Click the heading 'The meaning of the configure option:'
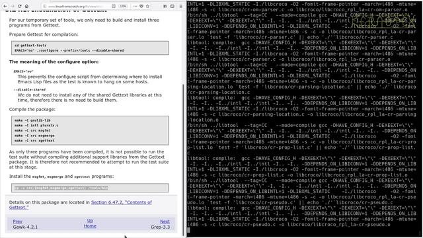The height and width of the screenshot is (238, 423). [54, 61]
